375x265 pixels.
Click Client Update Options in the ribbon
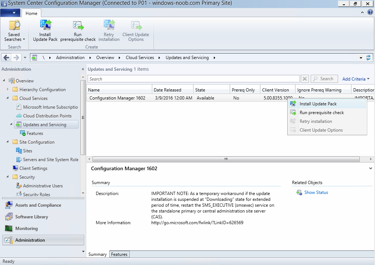click(136, 31)
